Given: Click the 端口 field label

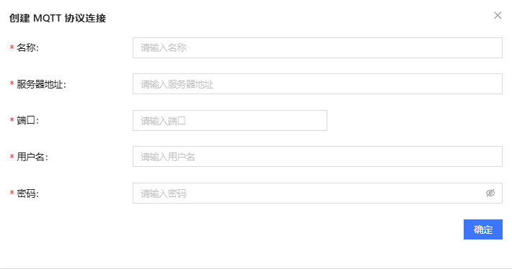Looking at the screenshot, I should [27, 121].
